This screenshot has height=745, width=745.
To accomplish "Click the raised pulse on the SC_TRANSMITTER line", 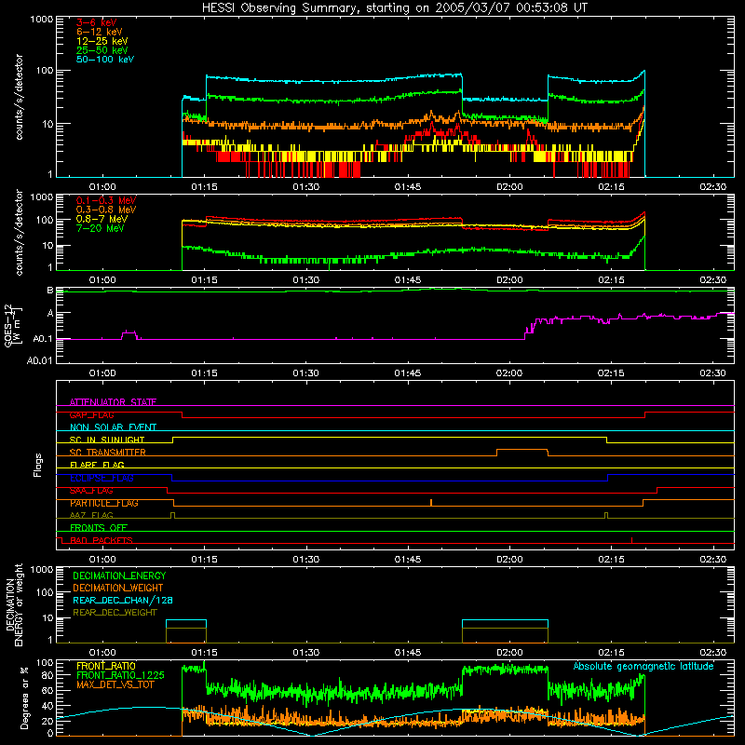I will pyautogui.click(x=522, y=453).
